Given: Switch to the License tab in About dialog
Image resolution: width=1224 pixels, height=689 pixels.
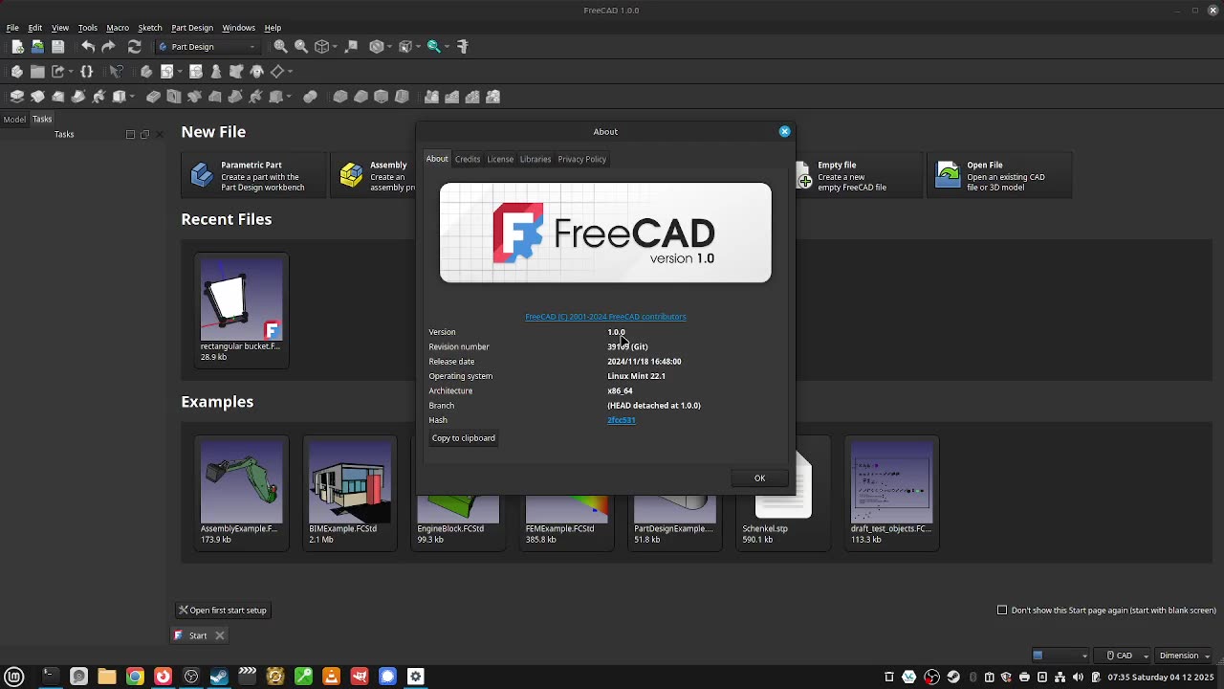Looking at the screenshot, I should point(500,159).
